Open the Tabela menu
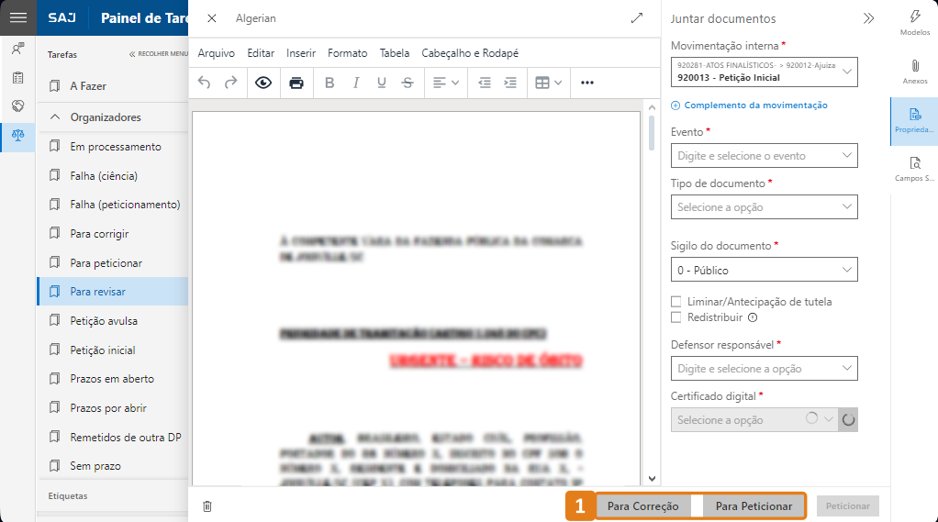The image size is (938, 522). [395, 53]
